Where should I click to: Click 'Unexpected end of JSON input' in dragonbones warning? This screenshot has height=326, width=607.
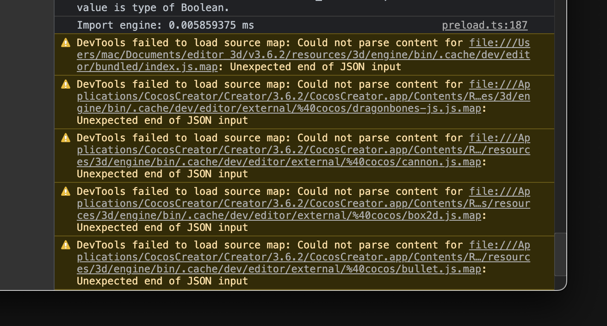click(162, 121)
